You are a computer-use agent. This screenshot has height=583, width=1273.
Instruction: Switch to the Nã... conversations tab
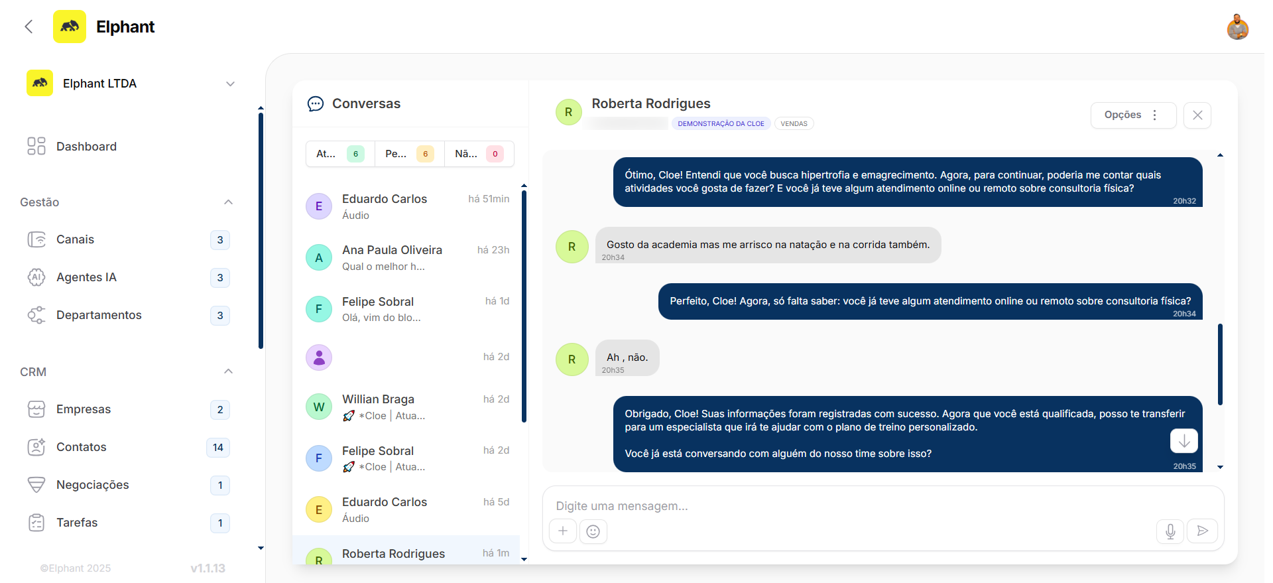479,154
